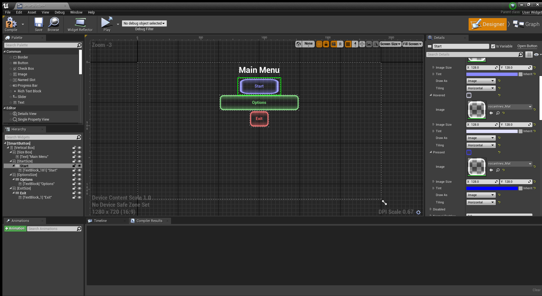
Task: Expand the Disabled style section
Action: pyautogui.click(x=431, y=209)
